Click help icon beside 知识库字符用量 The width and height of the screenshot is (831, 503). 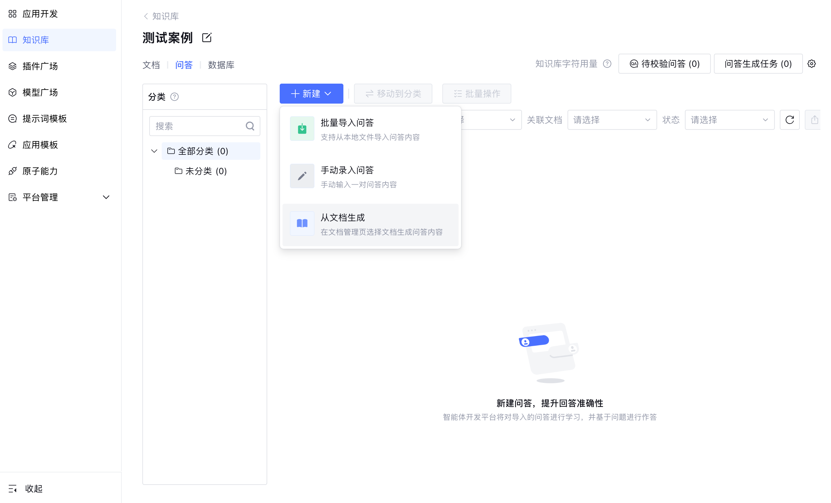point(607,64)
